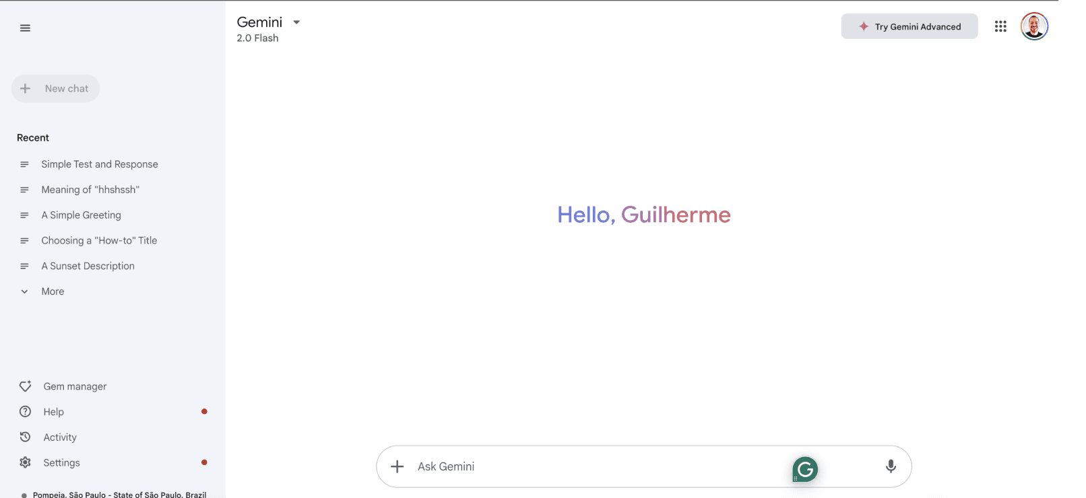Click the chat icon beside A Sunset Description
Screen dimensions: 1086x498
pos(24,266)
